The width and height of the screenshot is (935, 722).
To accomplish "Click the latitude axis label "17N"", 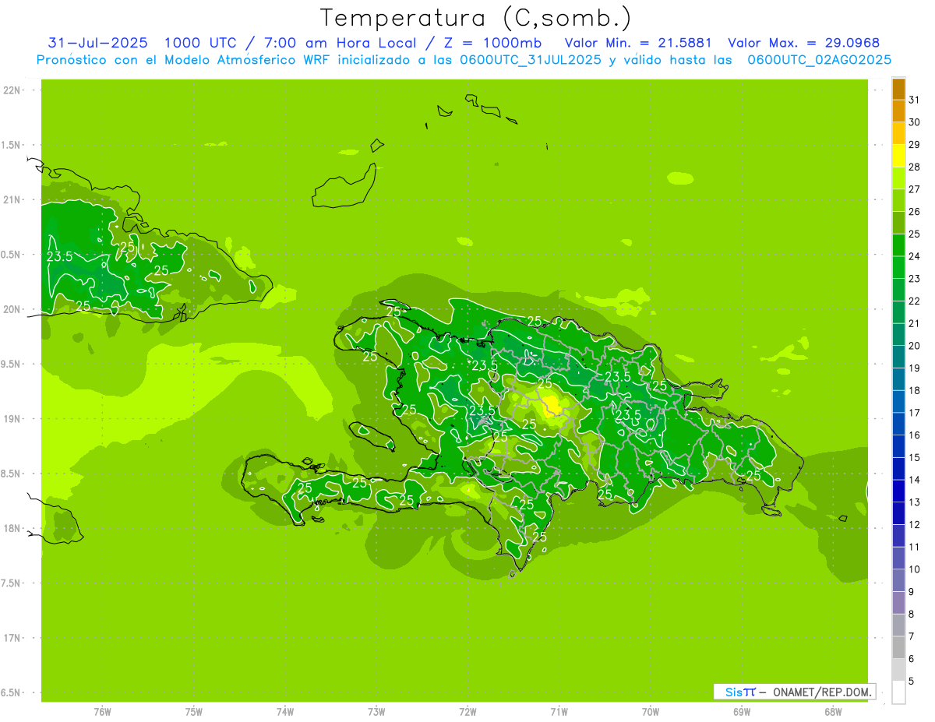I will click(x=12, y=638).
